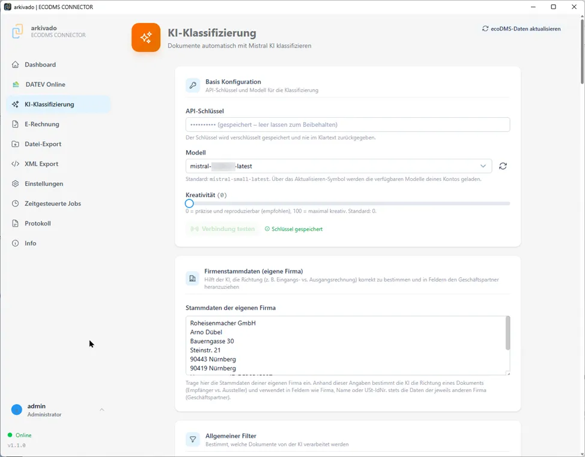The height and width of the screenshot is (457, 585).
Task: Click the Online status indicator
Action: tap(20, 435)
